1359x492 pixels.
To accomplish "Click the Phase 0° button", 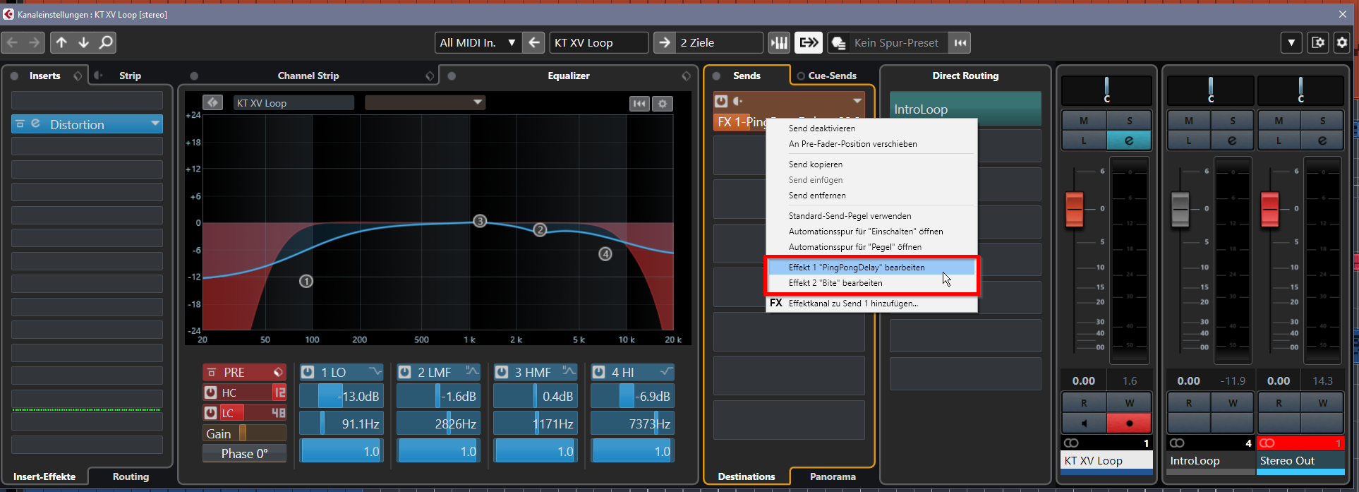I will (x=244, y=454).
